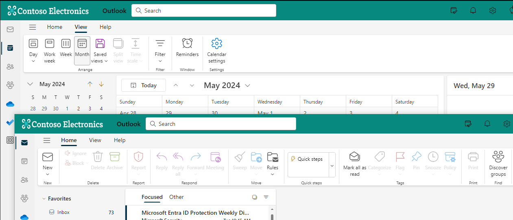This screenshot has width=513, height=220.
Task: Toggle select mode icon above message list
Action: pyautogui.click(x=255, y=197)
